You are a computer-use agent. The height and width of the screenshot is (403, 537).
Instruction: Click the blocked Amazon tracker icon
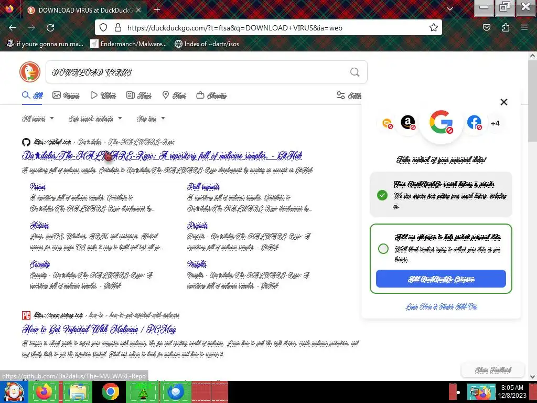pos(408,122)
